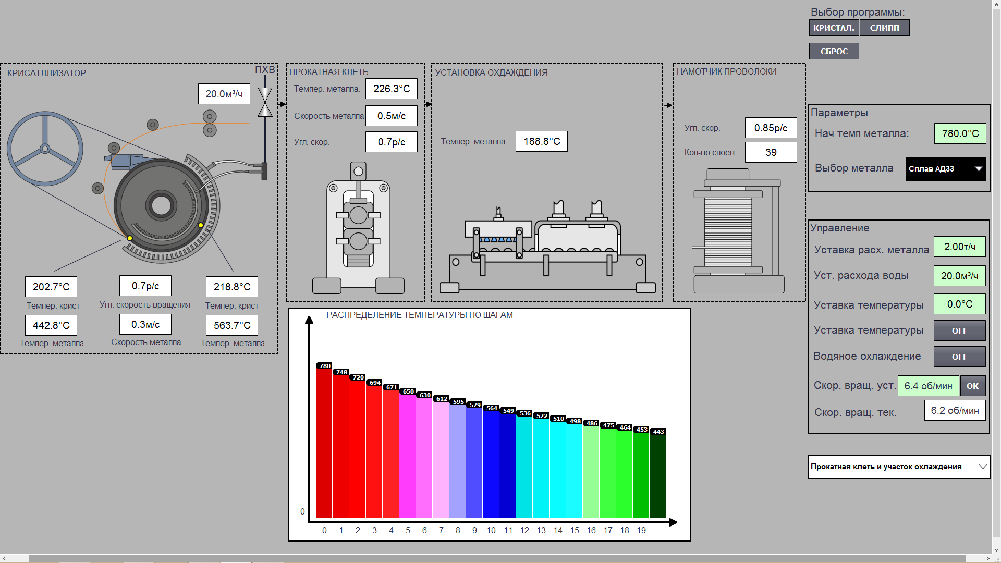Select the СЛИПП program
Viewport: 1001px width, 563px height.
pyautogui.click(x=884, y=28)
